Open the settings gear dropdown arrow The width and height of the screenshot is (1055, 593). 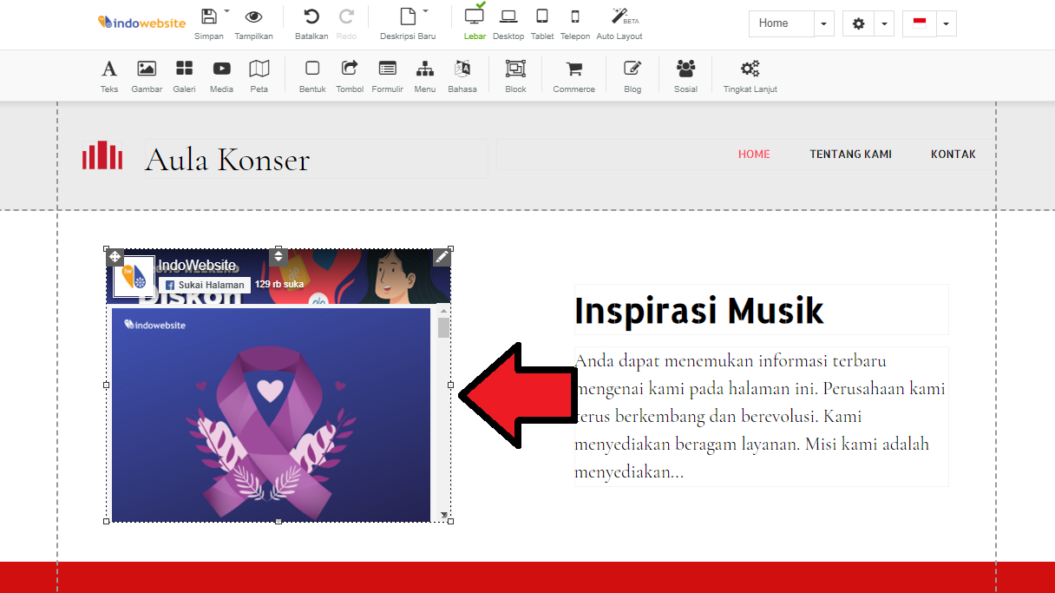point(883,24)
